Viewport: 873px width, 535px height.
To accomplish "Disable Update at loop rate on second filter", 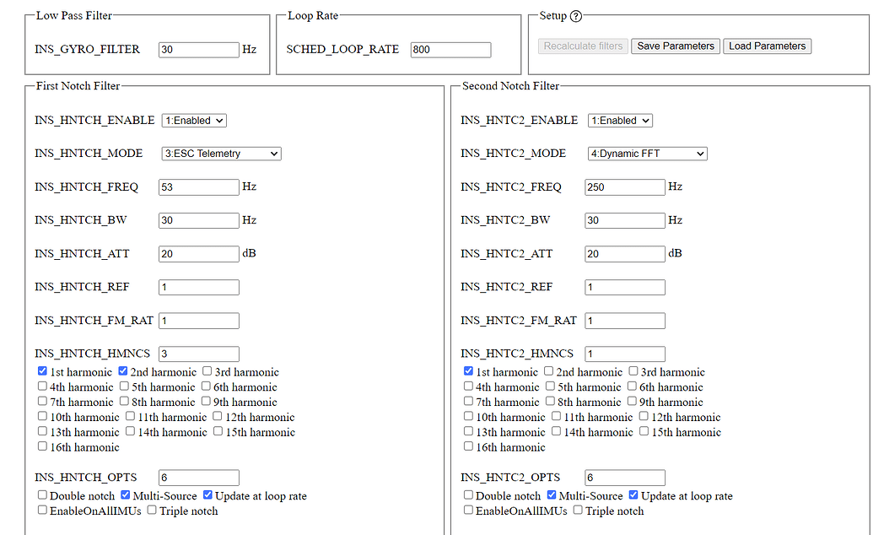I will 633,494.
